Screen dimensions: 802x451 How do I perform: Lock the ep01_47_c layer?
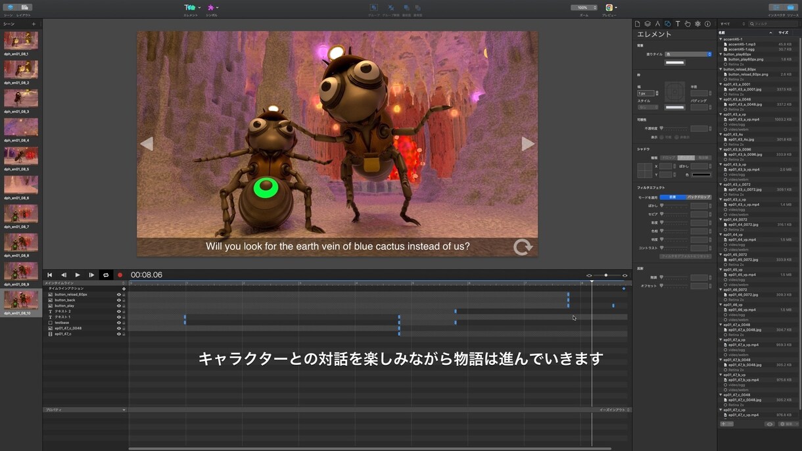124,334
